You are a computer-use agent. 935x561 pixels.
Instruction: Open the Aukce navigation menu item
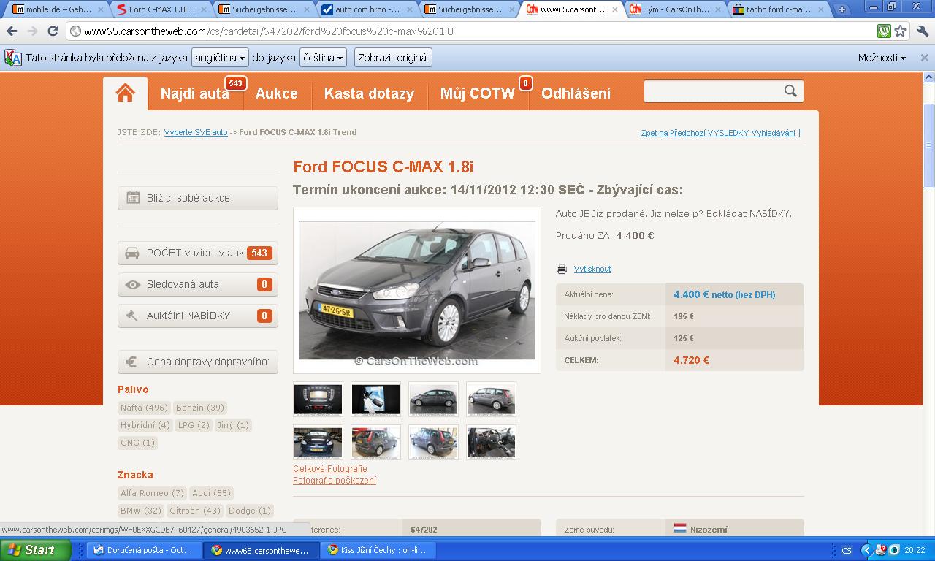tap(276, 93)
